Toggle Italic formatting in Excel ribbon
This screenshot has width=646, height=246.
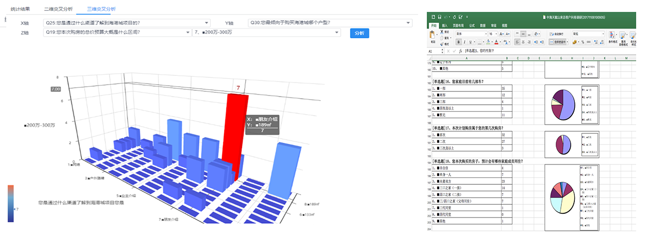coord(464,42)
